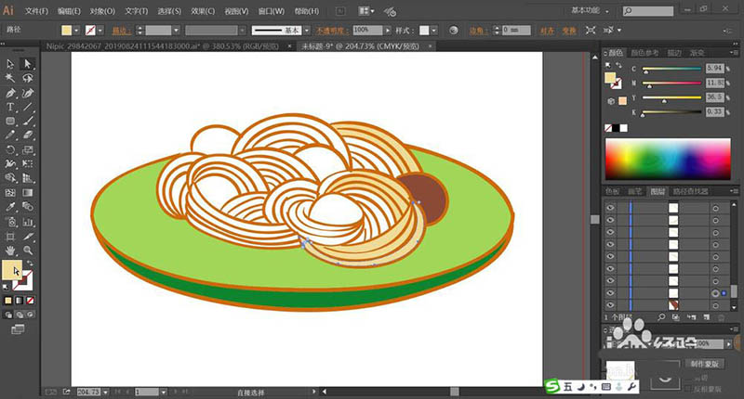Open the 对象(O) menu
Image resolution: width=744 pixels, height=399 pixels.
(102, 10)
